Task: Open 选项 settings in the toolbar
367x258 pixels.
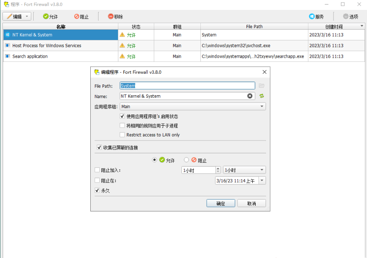Action: [351, 16]
